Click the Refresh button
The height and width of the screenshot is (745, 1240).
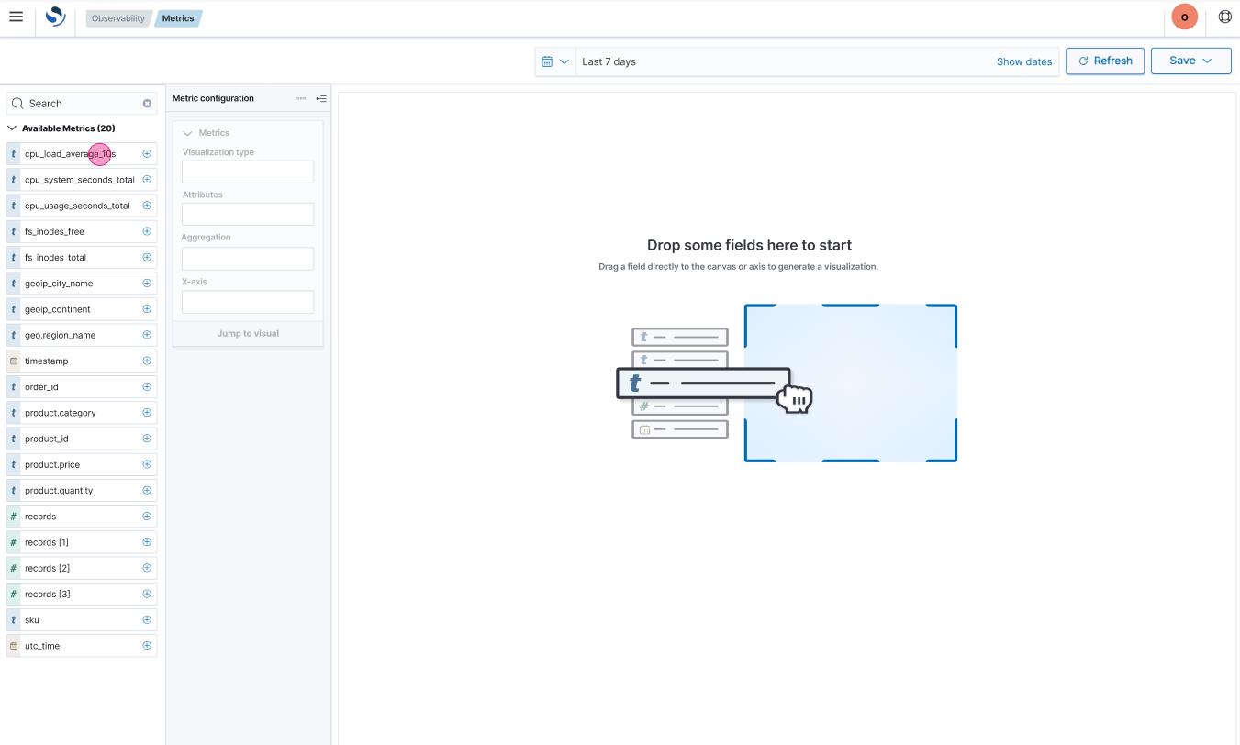point(1105,61)
